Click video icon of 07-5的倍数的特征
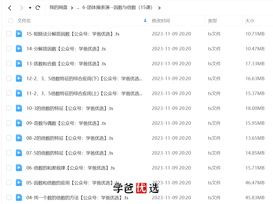The image size is (273, 204). tap(19, 153)
